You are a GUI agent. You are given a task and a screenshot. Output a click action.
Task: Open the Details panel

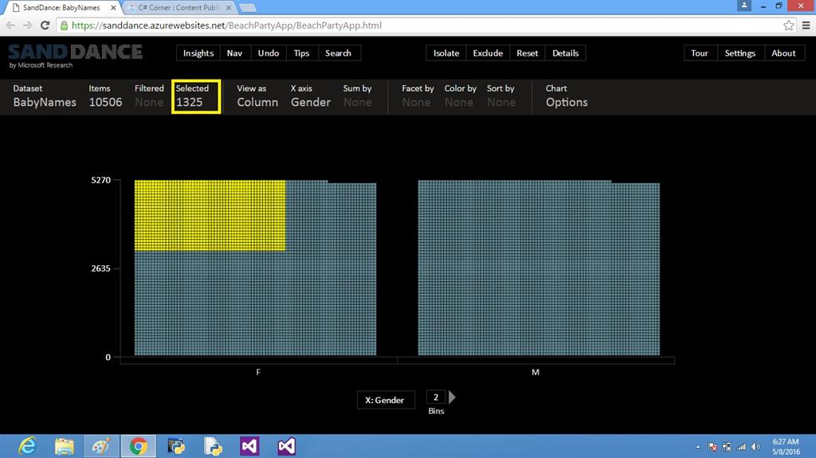pos(565,53)
